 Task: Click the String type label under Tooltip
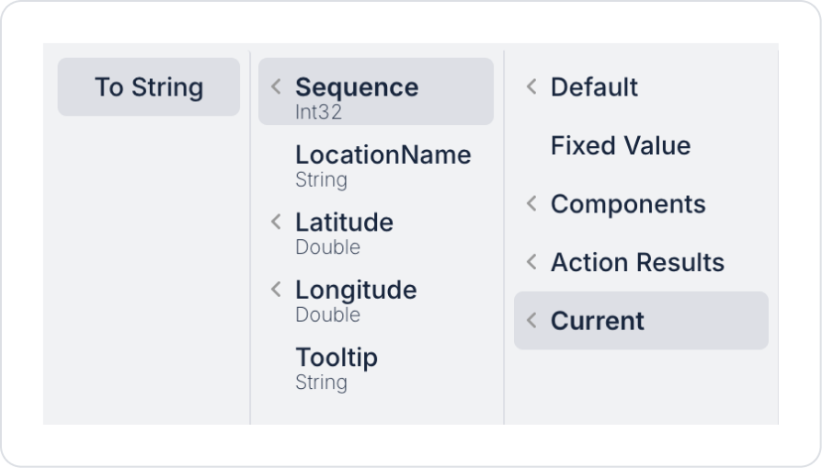point(321,382)
